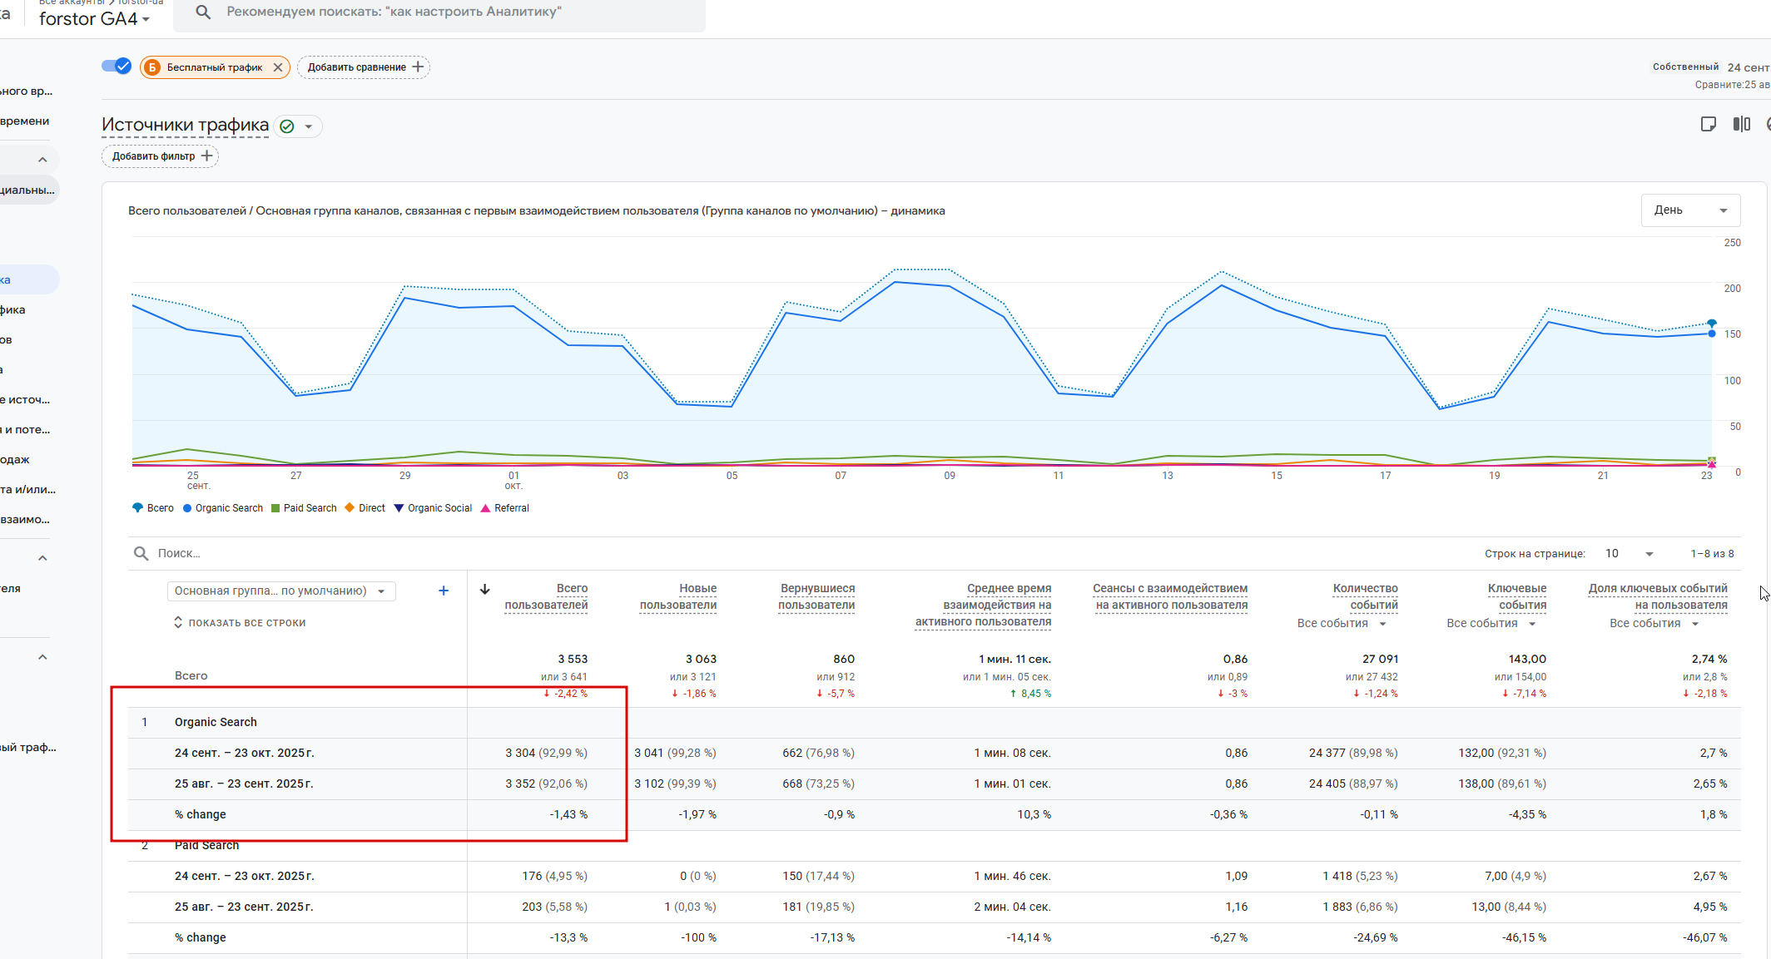Click Добавить фильтр button

(160, 156)
